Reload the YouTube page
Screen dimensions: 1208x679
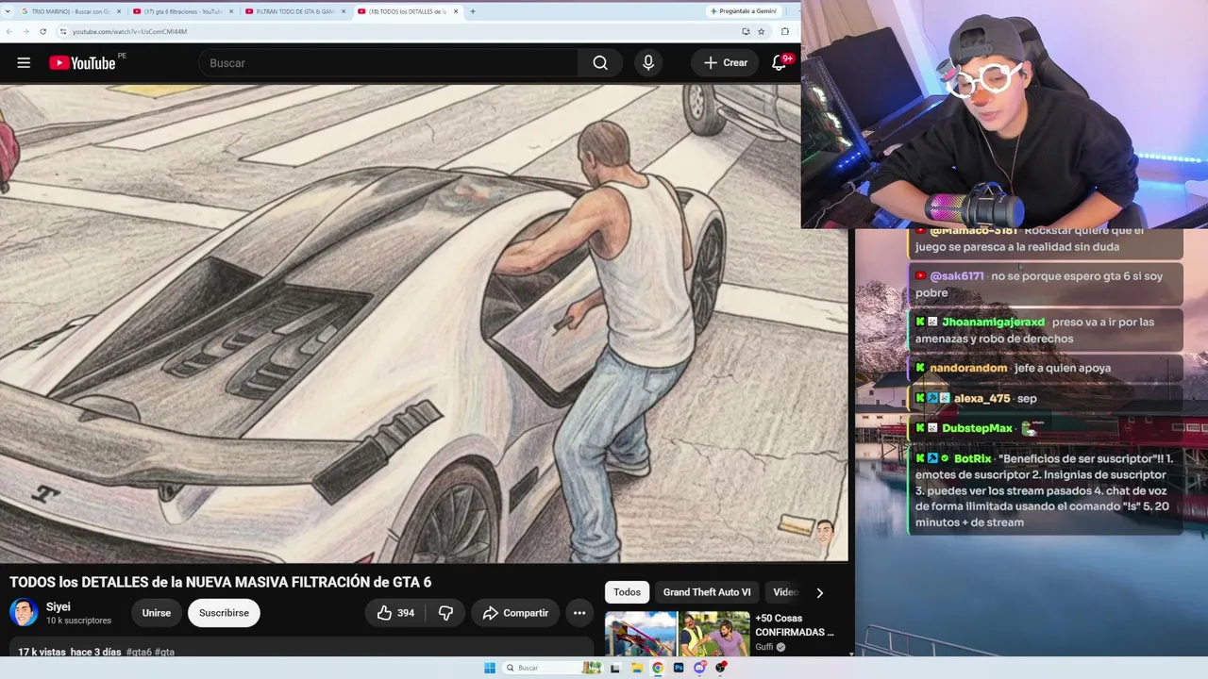coord(42,31)
